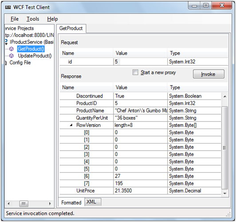The image size is (236, 222).
Task: Click the Service invocation completed status text
Action: (40, 213)
